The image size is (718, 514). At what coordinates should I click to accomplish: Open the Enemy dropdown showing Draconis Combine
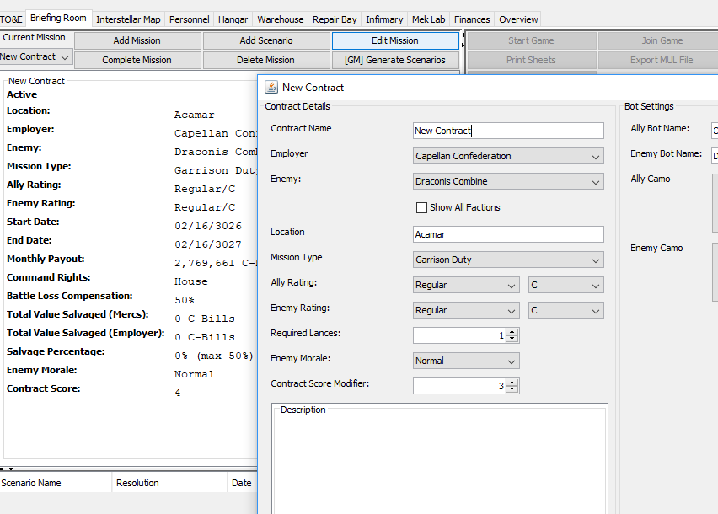508,181
